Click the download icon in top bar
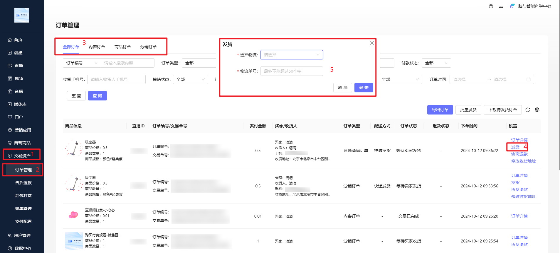The image size is (560, 253). click(x=501, y=6)
